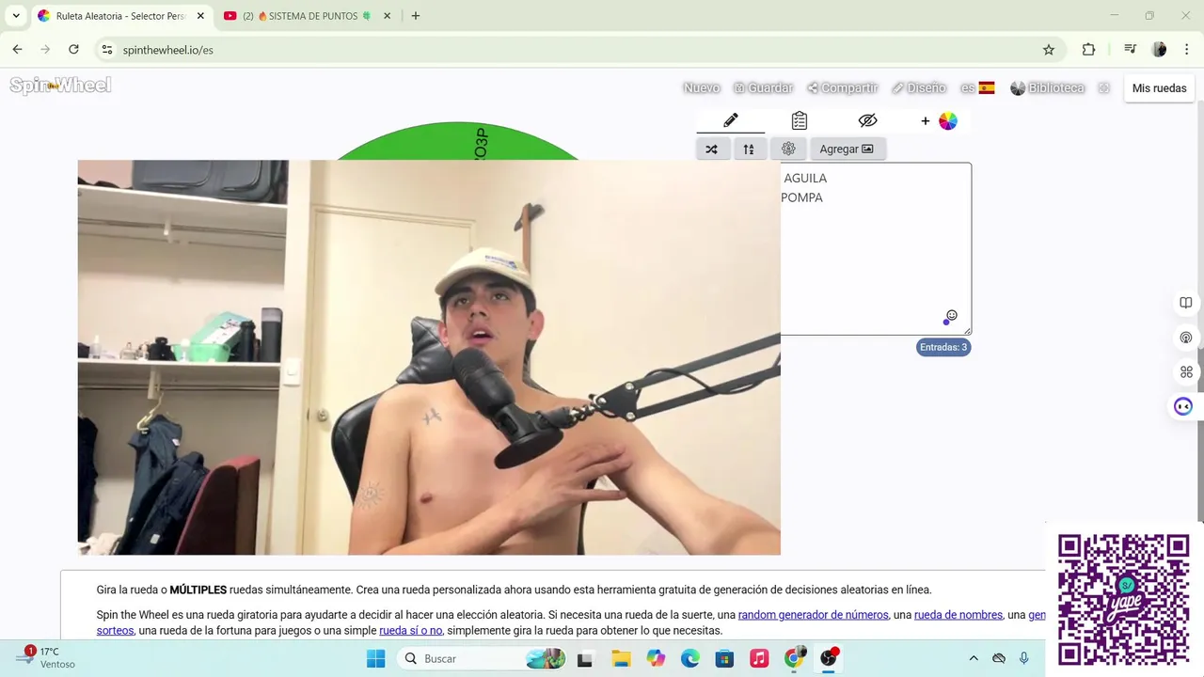Click the podcast icon in right sidebar

[x=1186, y=338]
